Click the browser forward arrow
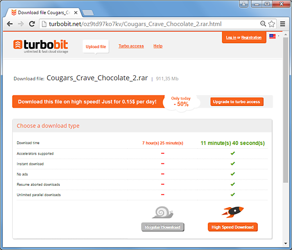 tap(21, 24)
